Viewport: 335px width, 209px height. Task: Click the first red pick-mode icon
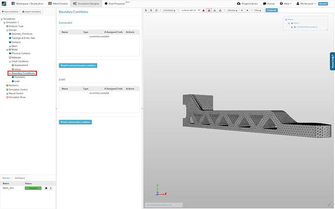(x=203, y=10)
